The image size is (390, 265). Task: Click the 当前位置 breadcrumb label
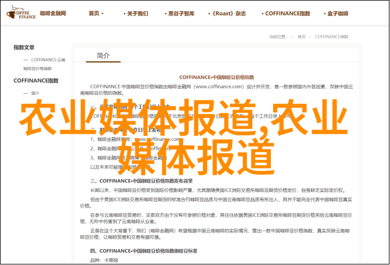[278, 37]
